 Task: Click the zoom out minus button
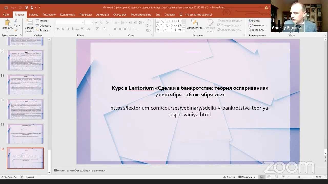[289, 177]
